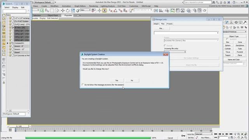
Task: Open the Reference Coordinate System View dropdown
Action: tap(86, 10)
